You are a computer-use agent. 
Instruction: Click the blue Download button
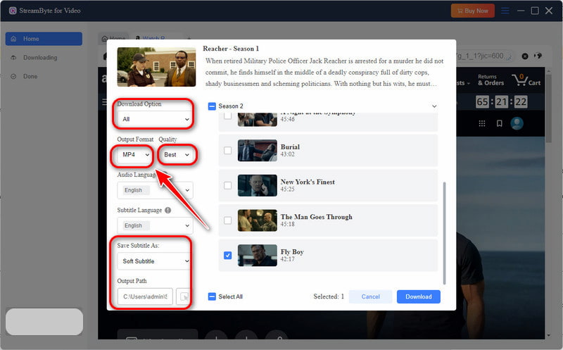pyautogui.click(x=418, y=296)
